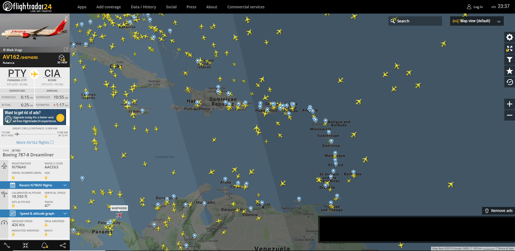Click the Terms of Use link
This screenshot has height=251, width=515.
tap(505, 248)
